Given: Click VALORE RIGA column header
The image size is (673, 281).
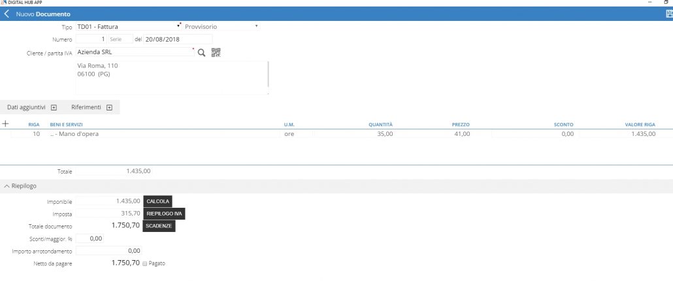Looking at the screenshot, I should [640, 124].
